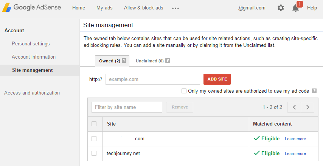Open the three-dots more menu
The height and width of the screenshot is (166, 323).
175,8
